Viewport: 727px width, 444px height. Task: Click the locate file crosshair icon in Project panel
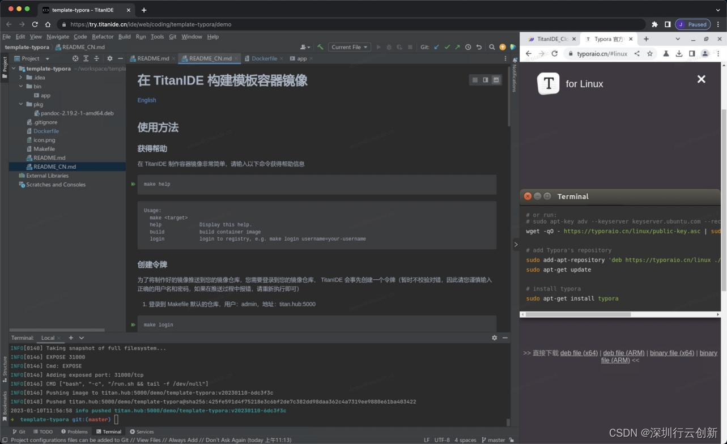pos(75,58)
